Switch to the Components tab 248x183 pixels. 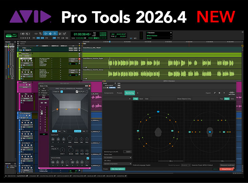pyautogui.click(x=109, y=93)
